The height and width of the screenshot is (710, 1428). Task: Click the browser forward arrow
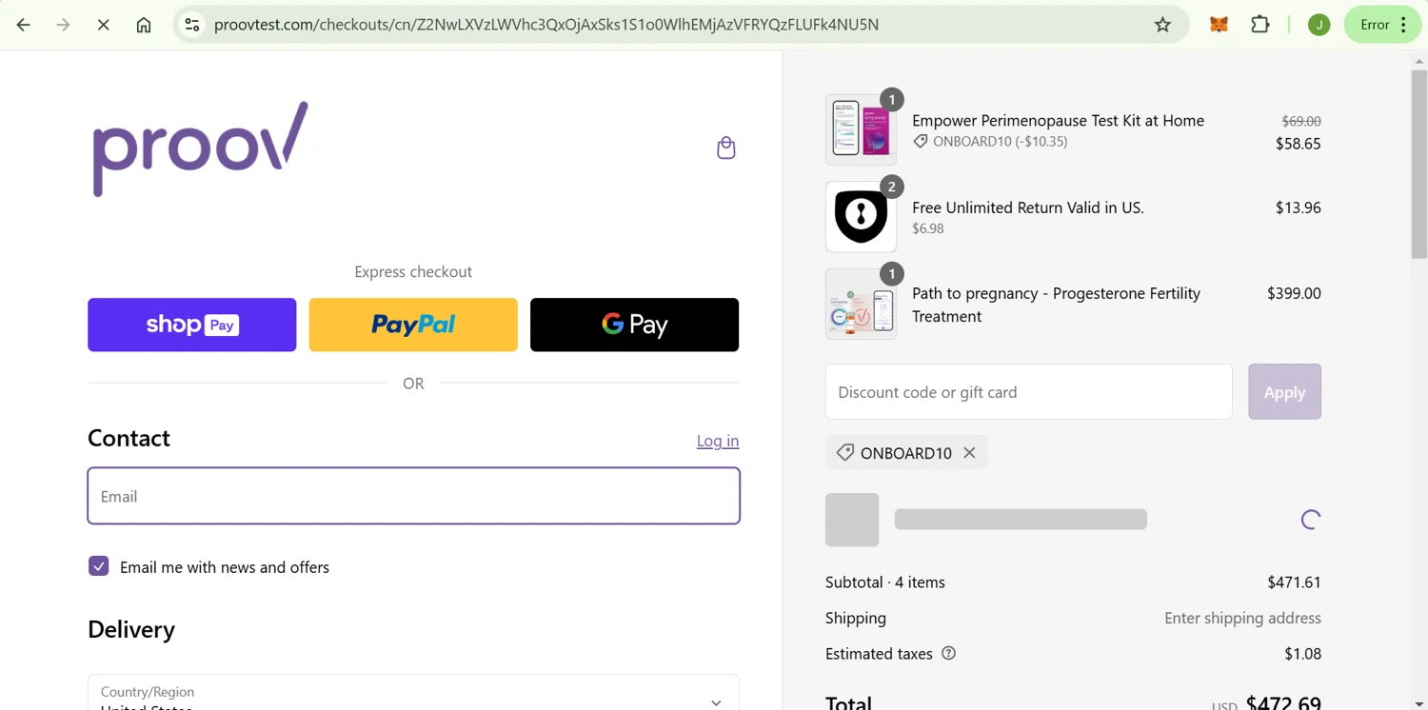[x=64, y=25]
